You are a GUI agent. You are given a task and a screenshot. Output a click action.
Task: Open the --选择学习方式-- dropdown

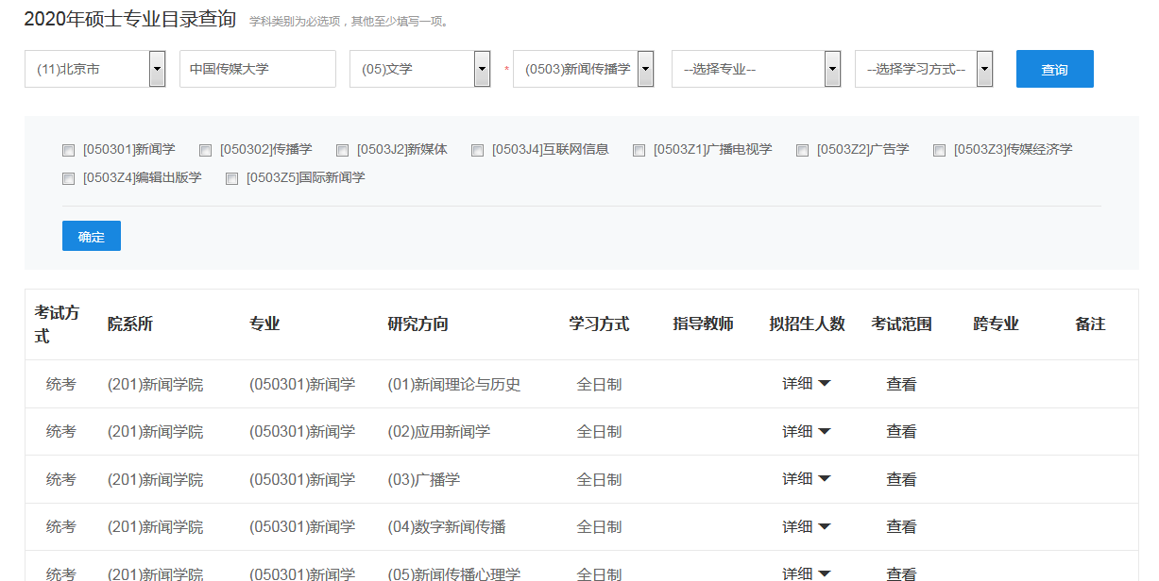pyautogui.click(x=924, y=69)
